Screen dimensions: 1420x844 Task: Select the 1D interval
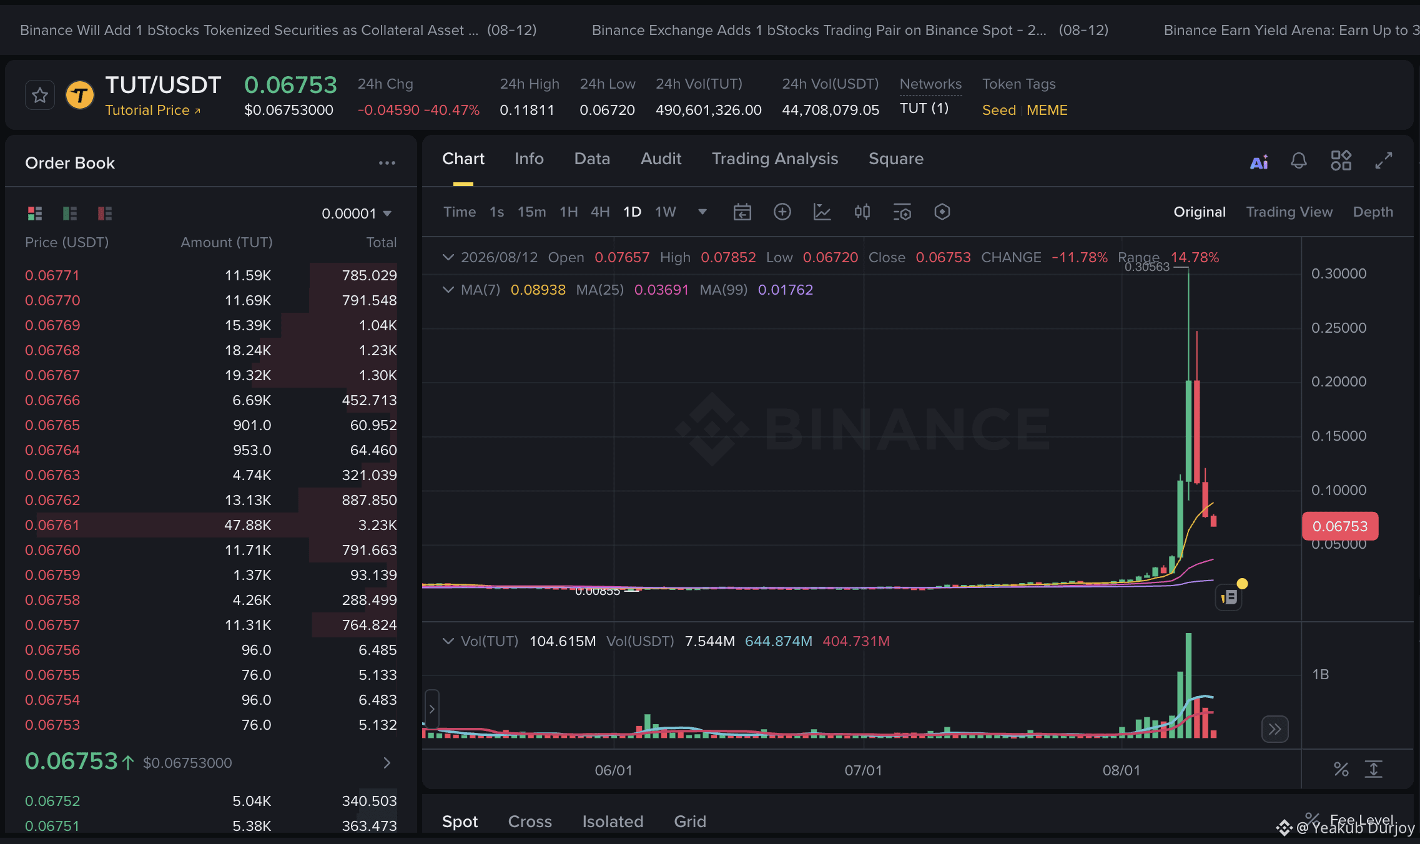pyautogui.click(x=632, y=212)
